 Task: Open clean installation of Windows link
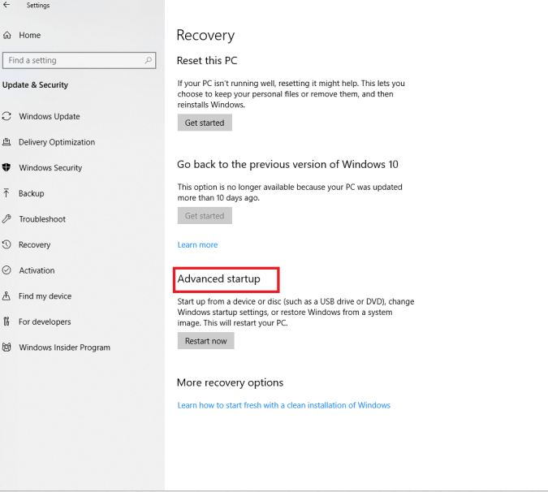point(284,405)
